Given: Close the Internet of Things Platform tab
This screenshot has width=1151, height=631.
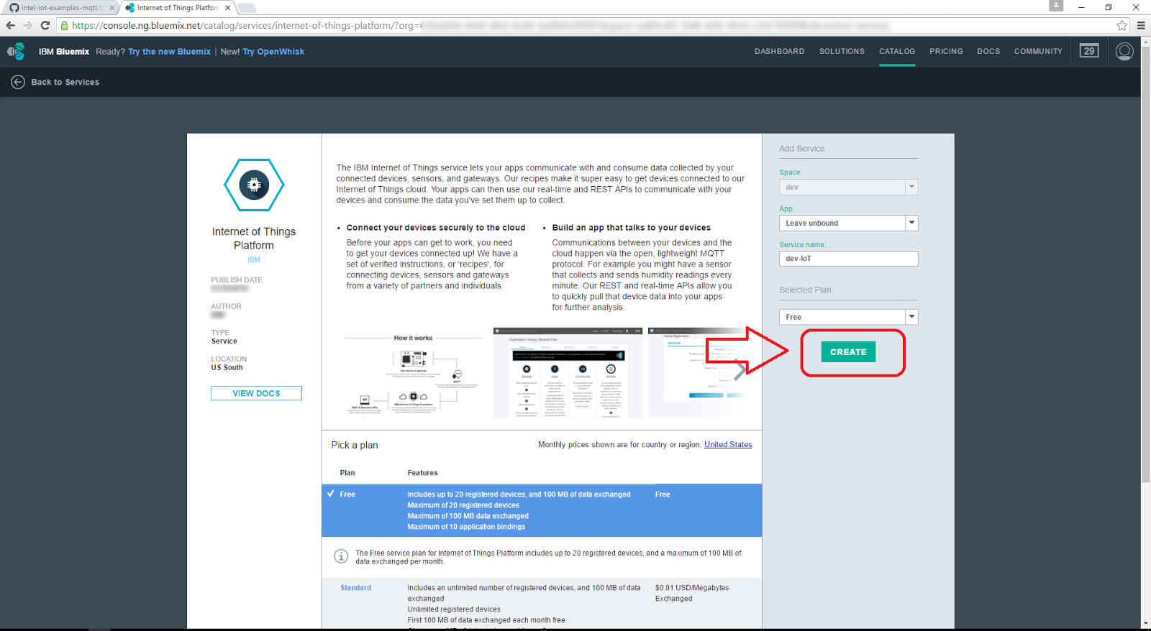Looking at the screenshot, I should click(228, 8).
